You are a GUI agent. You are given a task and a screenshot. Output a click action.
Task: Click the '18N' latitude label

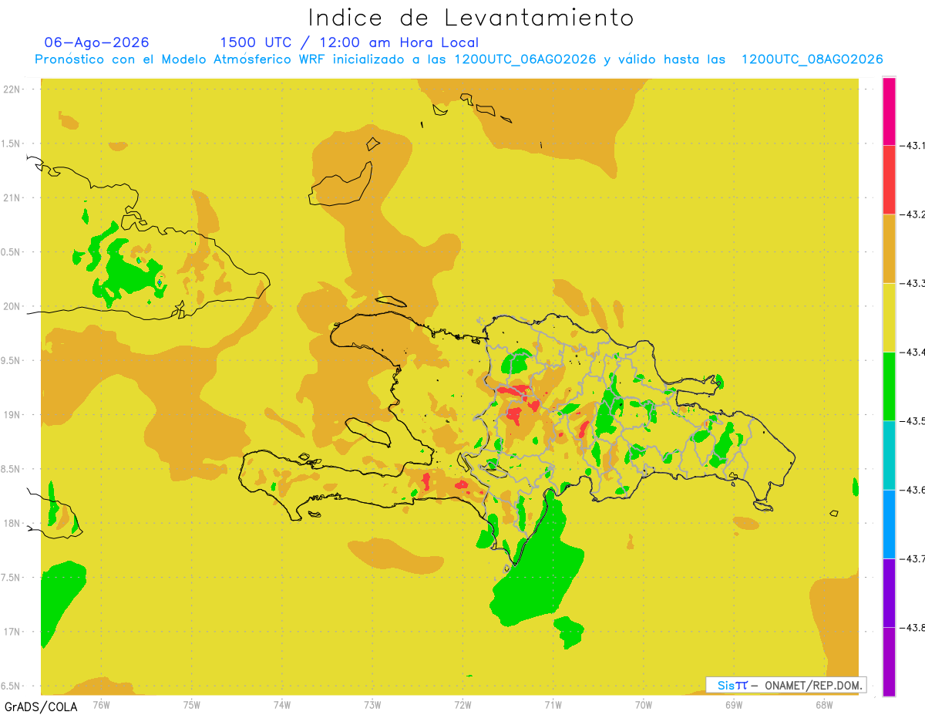[x=13, y=524]
